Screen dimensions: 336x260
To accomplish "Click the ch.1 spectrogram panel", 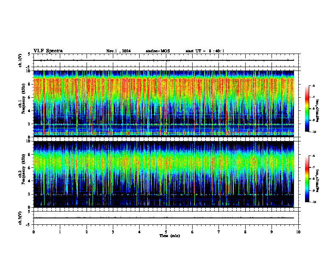I will pyautogui.click(x=164, y=104).
